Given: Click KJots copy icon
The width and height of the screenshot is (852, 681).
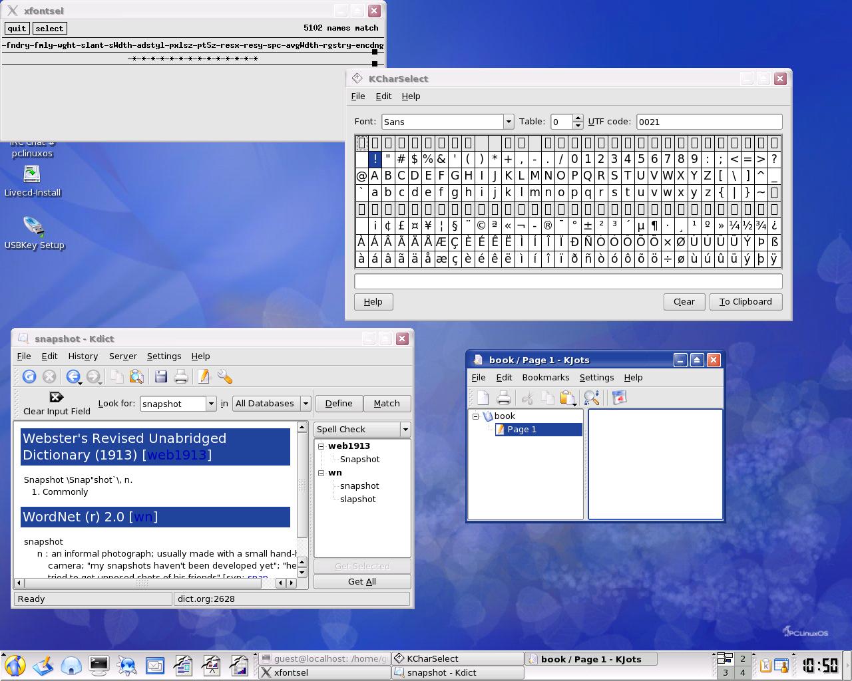Looking at the screenshot, I should (548, 398).
